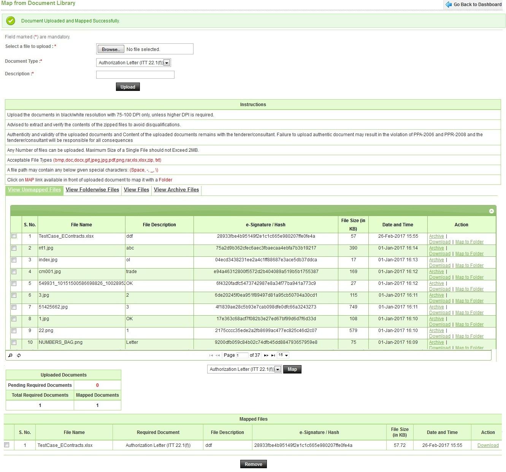Click the hash 75a2d9b362cfec6aec3fbaecaa4ebfa7b3b19217
This screenshot has height=472, width=506.
266,248
